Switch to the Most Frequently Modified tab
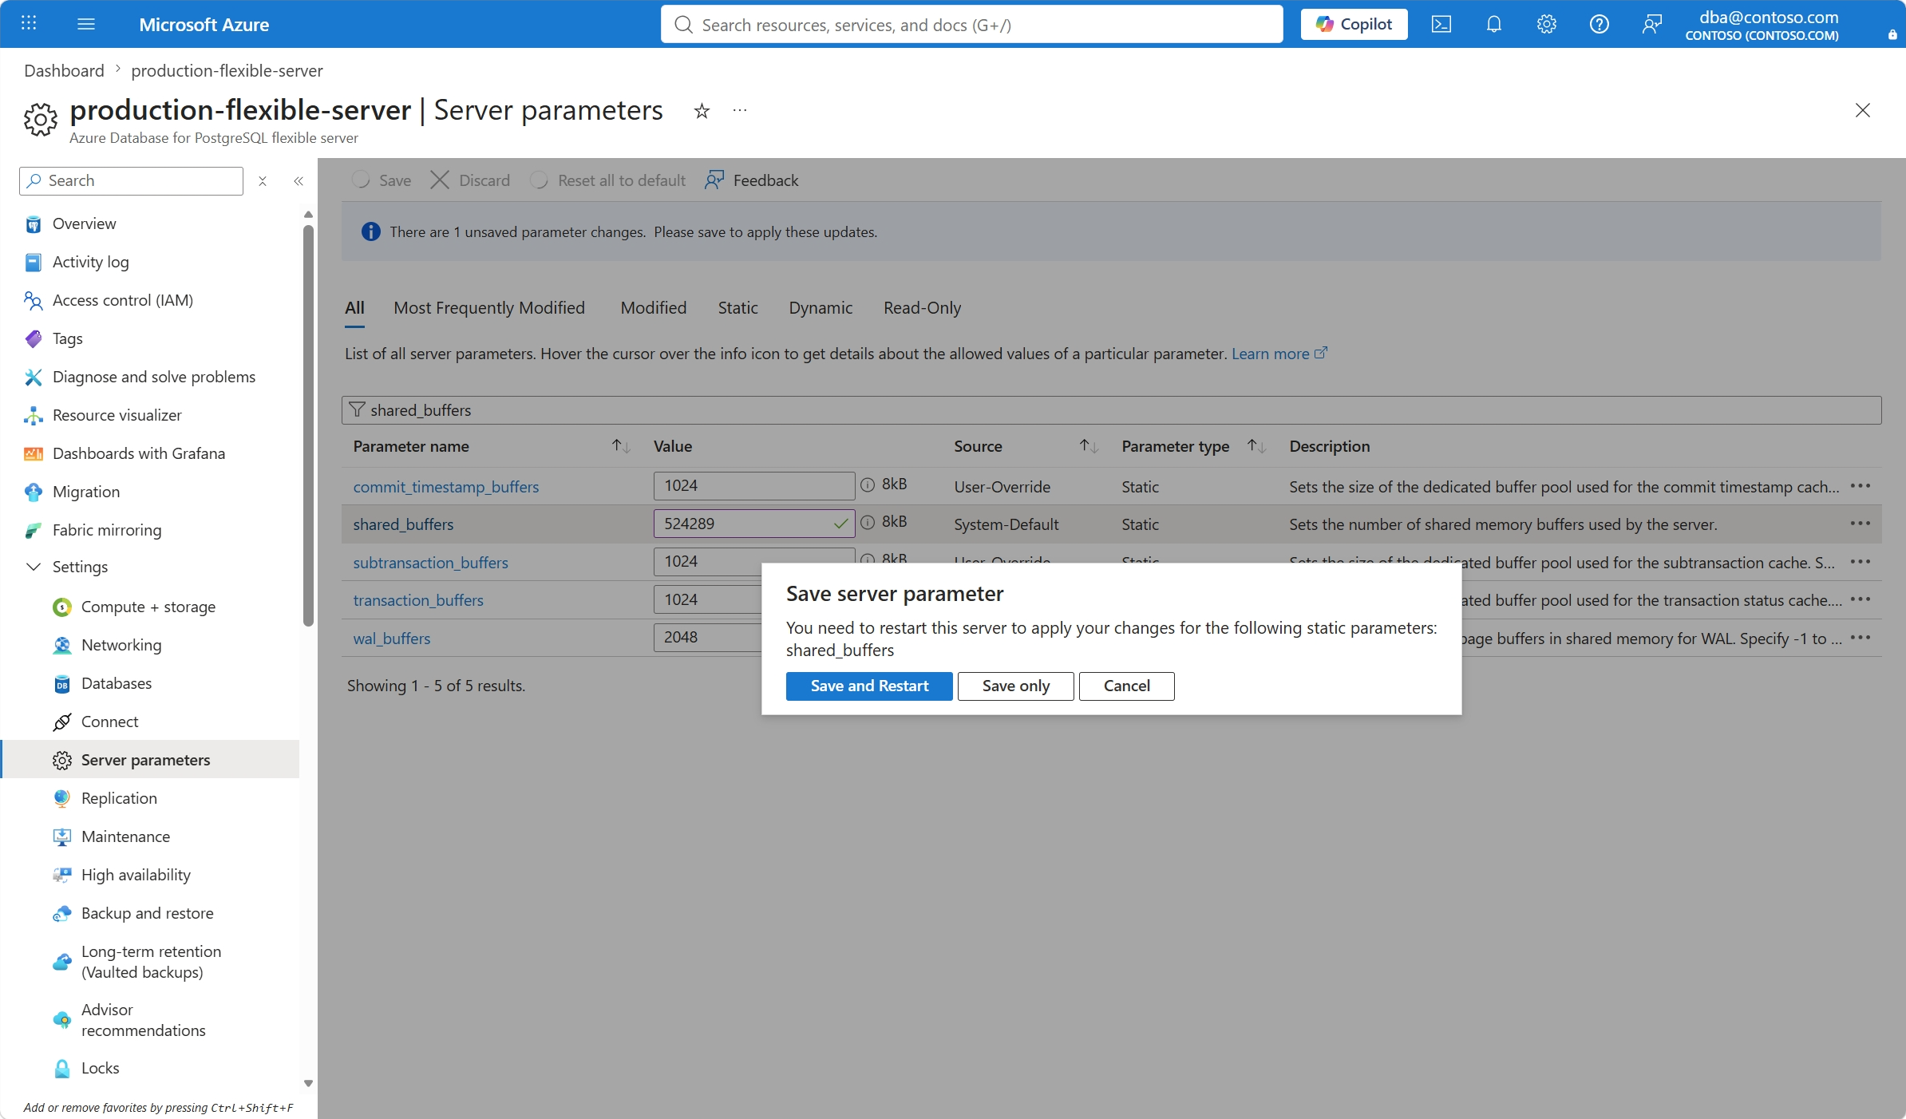Viewport: 1906px width, 1119px height. pyautogui.click(x=489, y=308)
